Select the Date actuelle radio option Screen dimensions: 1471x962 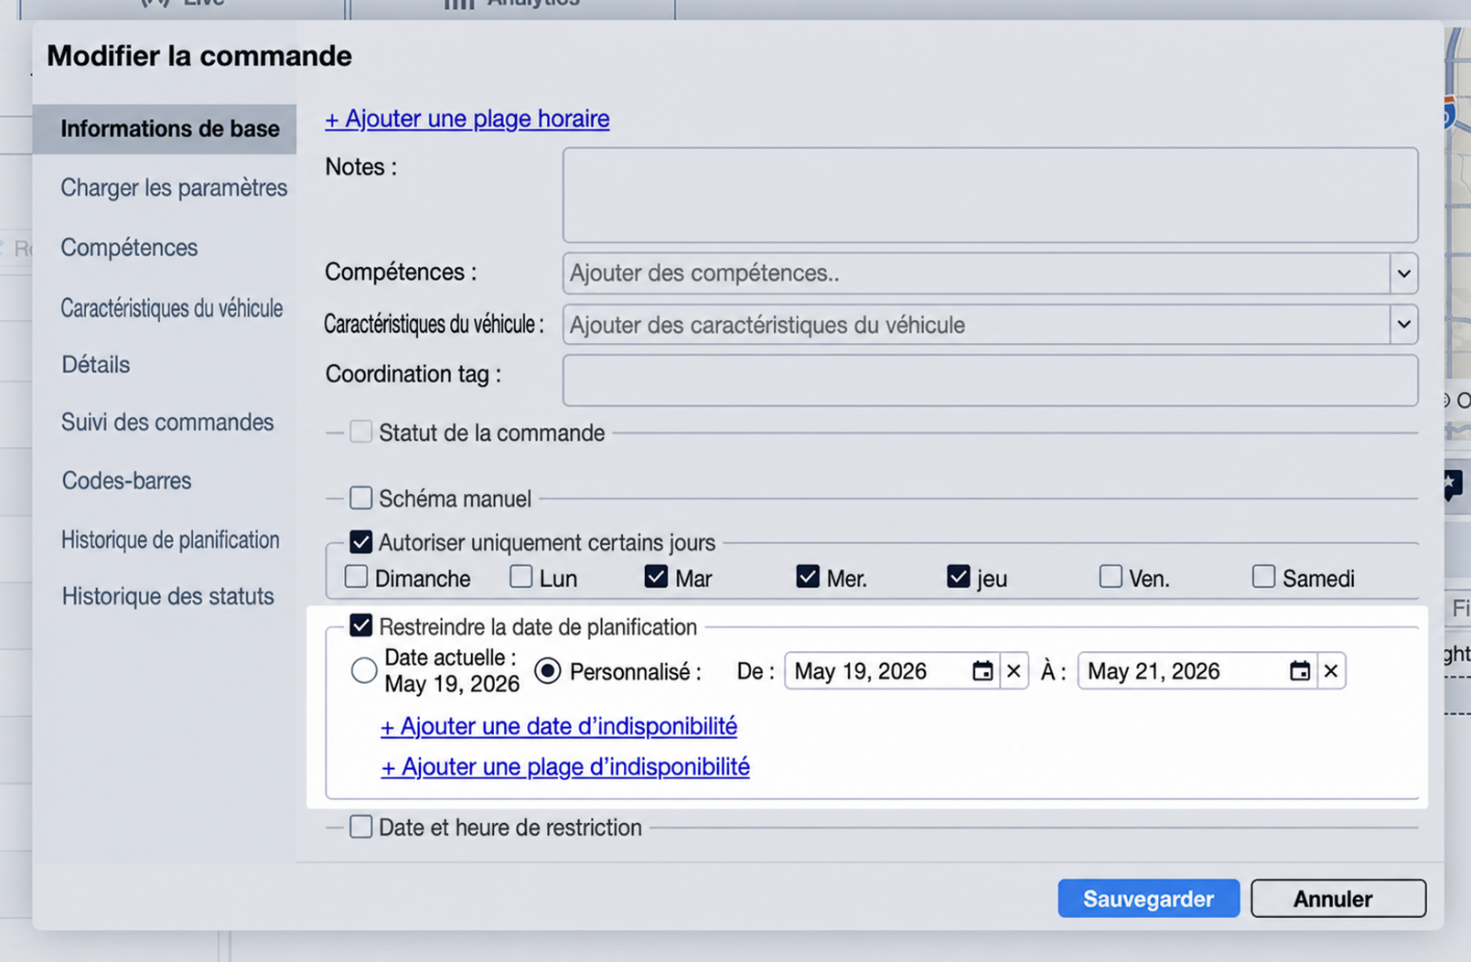point(364,670)
